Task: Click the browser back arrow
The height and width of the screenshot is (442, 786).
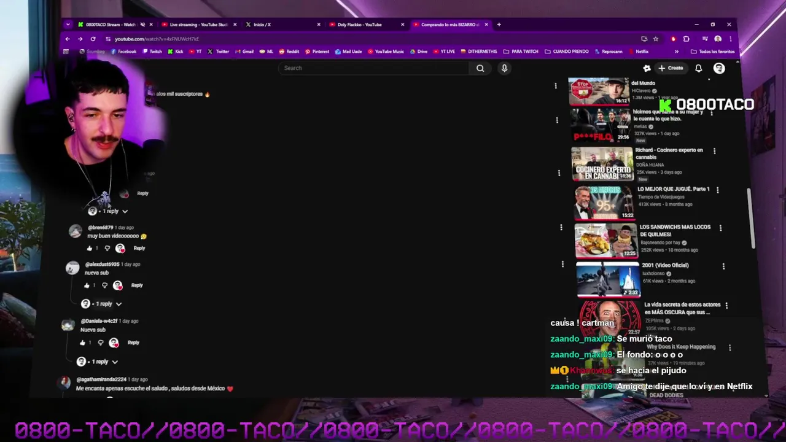Action: point(68,39)
